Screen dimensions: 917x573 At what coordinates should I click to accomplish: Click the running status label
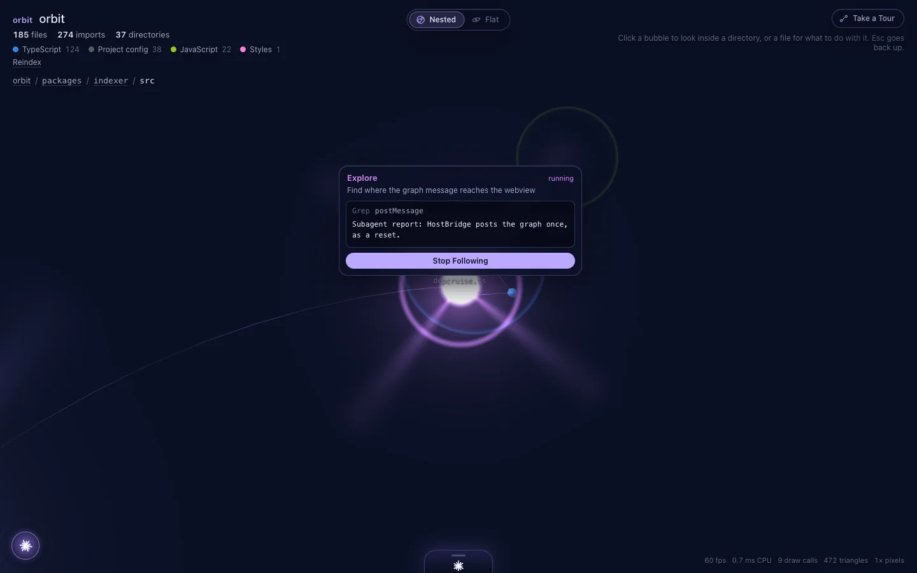(560, 179)
